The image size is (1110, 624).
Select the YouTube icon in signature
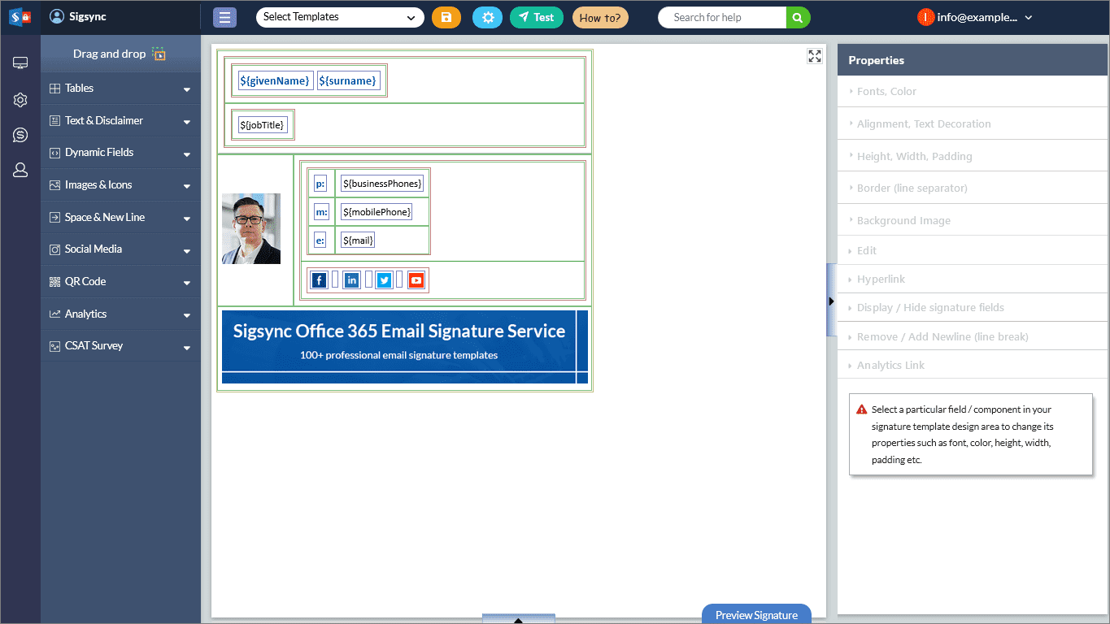click(x=416, y=280)
